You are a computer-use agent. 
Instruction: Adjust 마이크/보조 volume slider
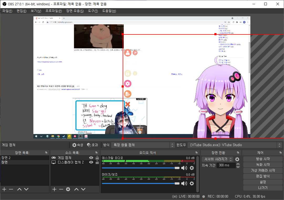click(x=141, y=183)
